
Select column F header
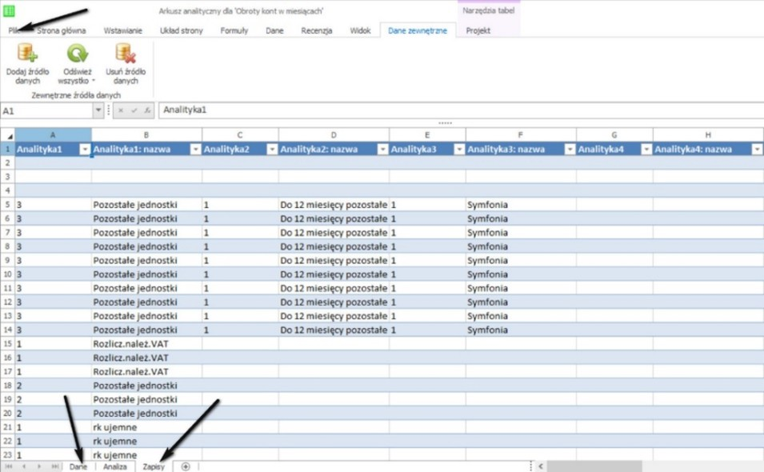coord(520,135)
